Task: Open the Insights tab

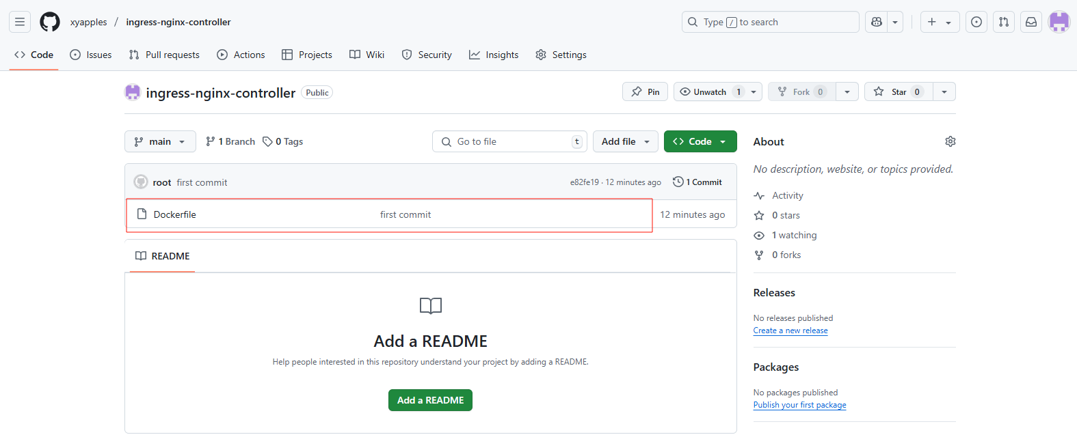Action: click(x=494, y=55)
